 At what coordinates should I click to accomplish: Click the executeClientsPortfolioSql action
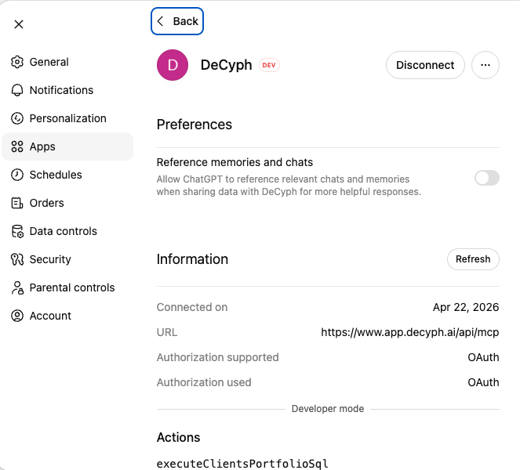click(242, 464)
